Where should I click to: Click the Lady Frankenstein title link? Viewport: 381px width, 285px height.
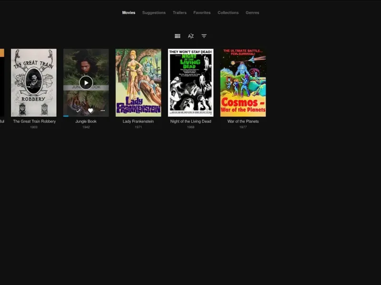click(138, 122)
